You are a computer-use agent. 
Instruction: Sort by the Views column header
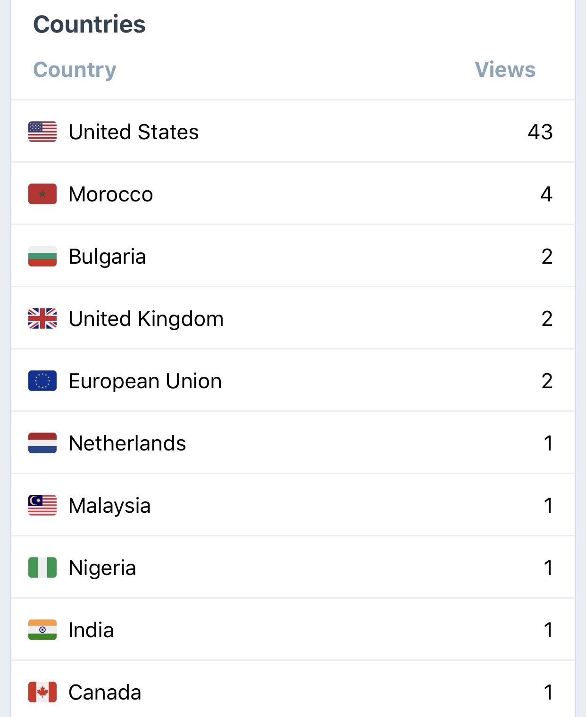pos(505,70)
